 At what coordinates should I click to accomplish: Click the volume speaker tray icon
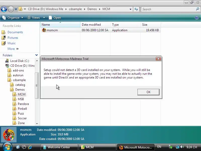[182, 147]
